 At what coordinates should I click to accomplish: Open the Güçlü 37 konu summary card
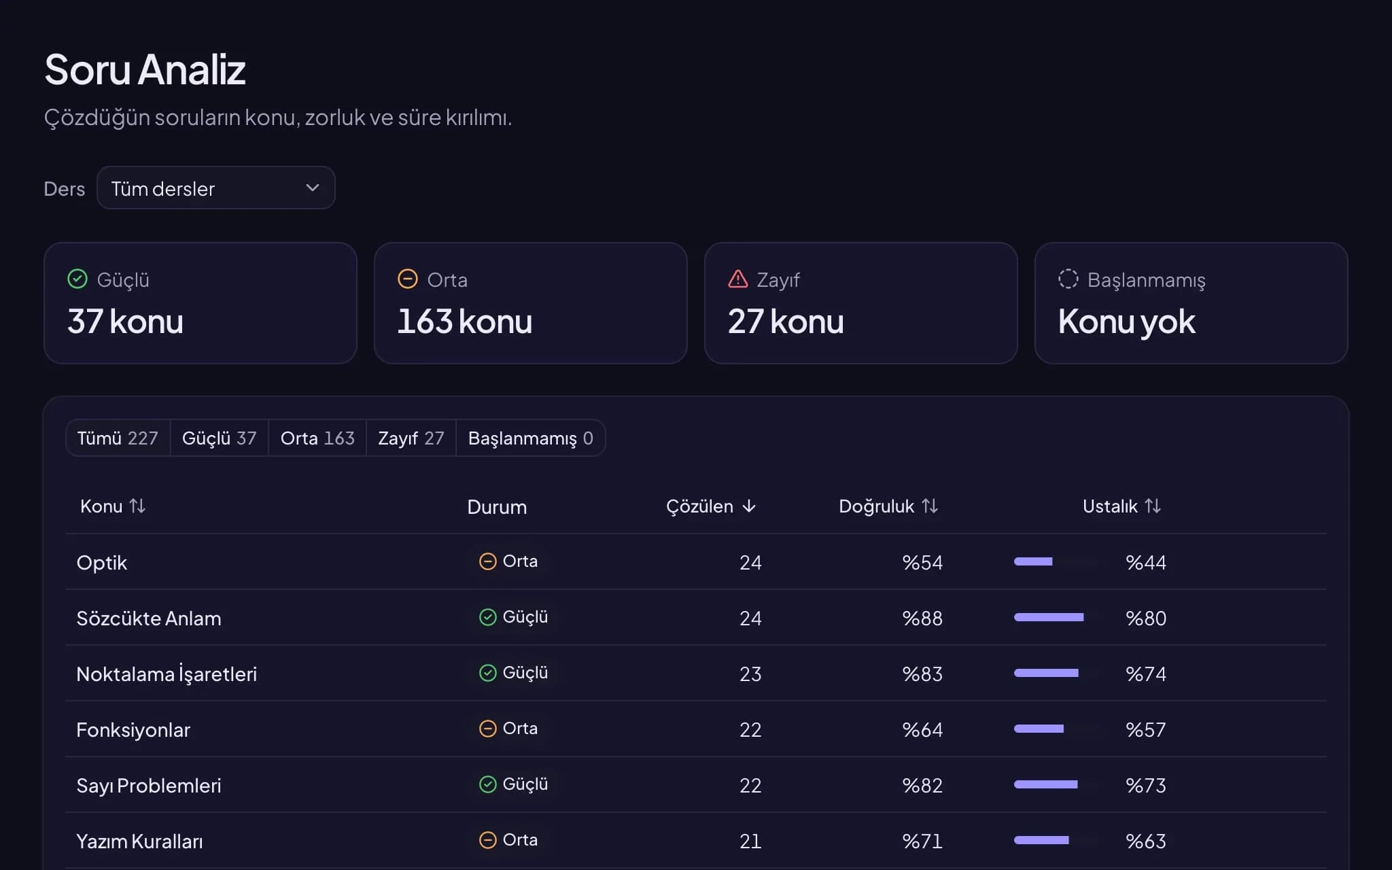click(x=201, y=303)
